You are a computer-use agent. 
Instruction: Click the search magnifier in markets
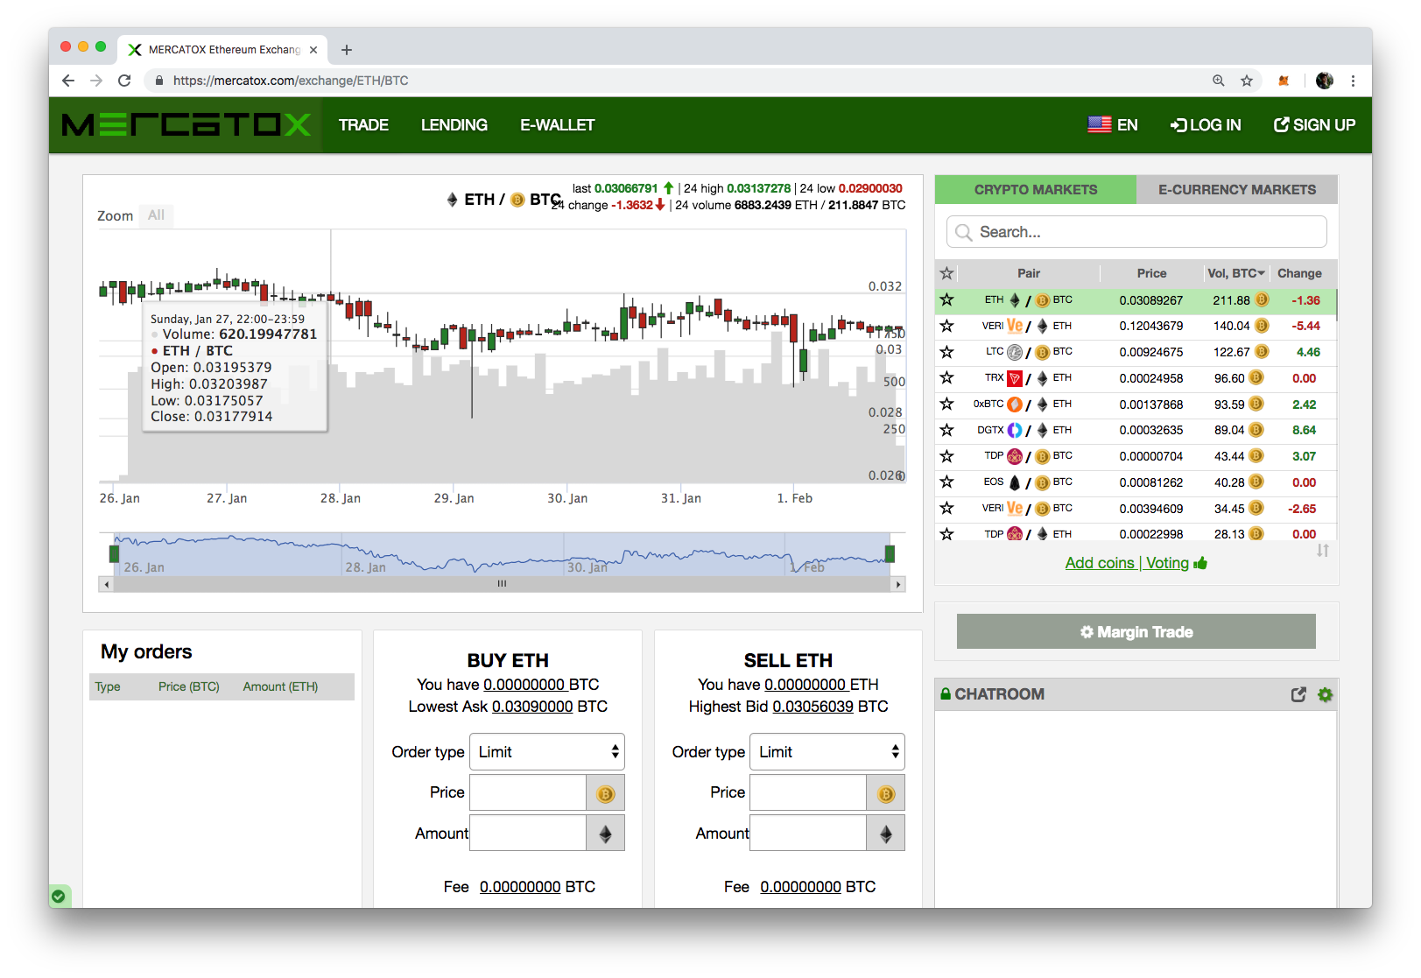[964, 232]
